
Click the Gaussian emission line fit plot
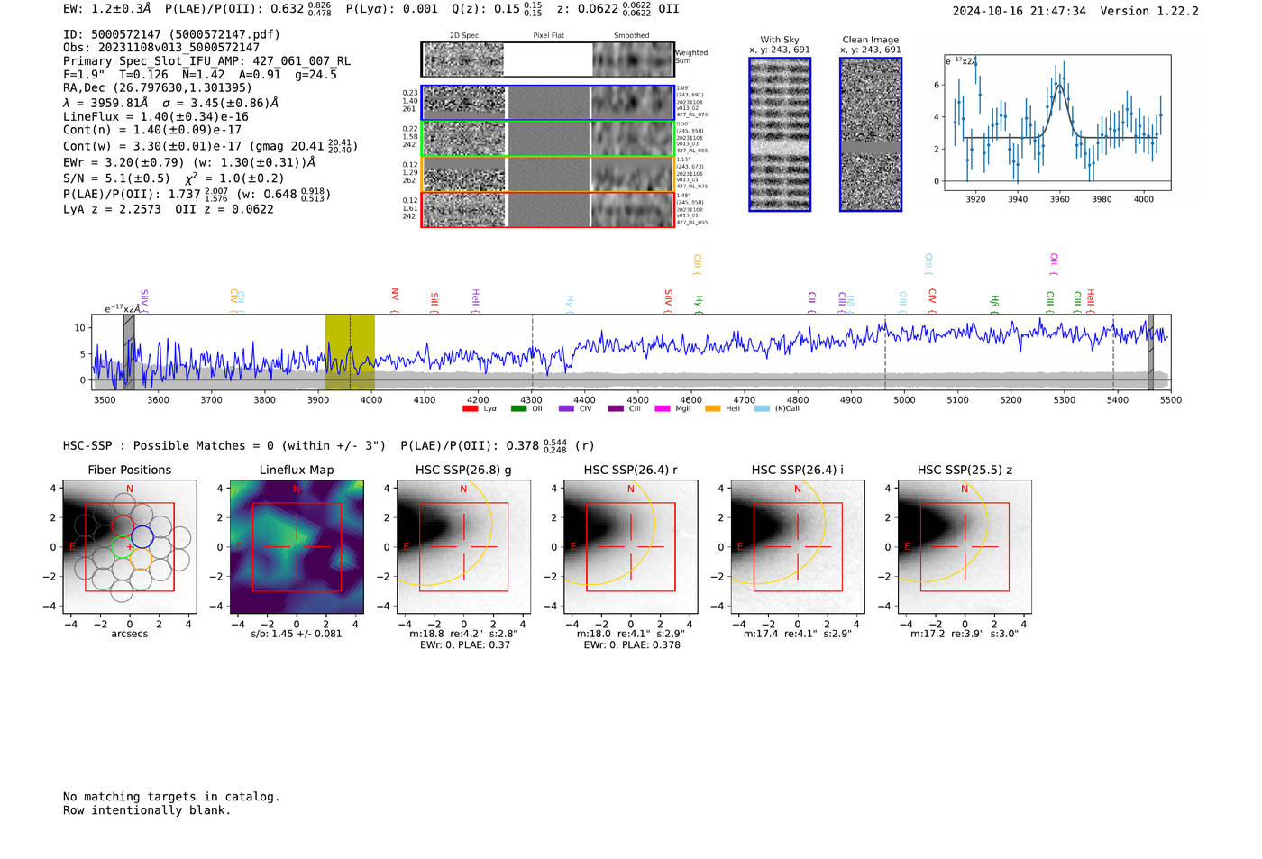[x=1056, y=122]
